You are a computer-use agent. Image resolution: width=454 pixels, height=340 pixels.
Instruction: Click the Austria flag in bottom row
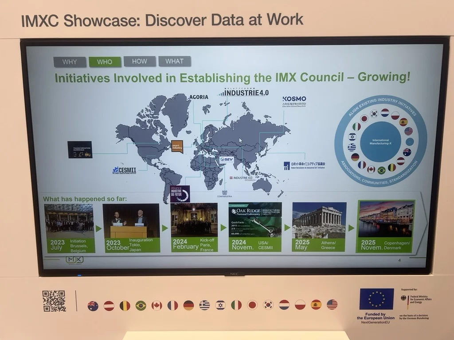point(109,305)
